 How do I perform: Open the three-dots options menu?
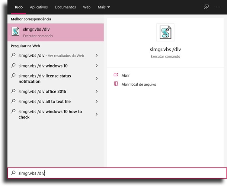click(x=218, y=7)
